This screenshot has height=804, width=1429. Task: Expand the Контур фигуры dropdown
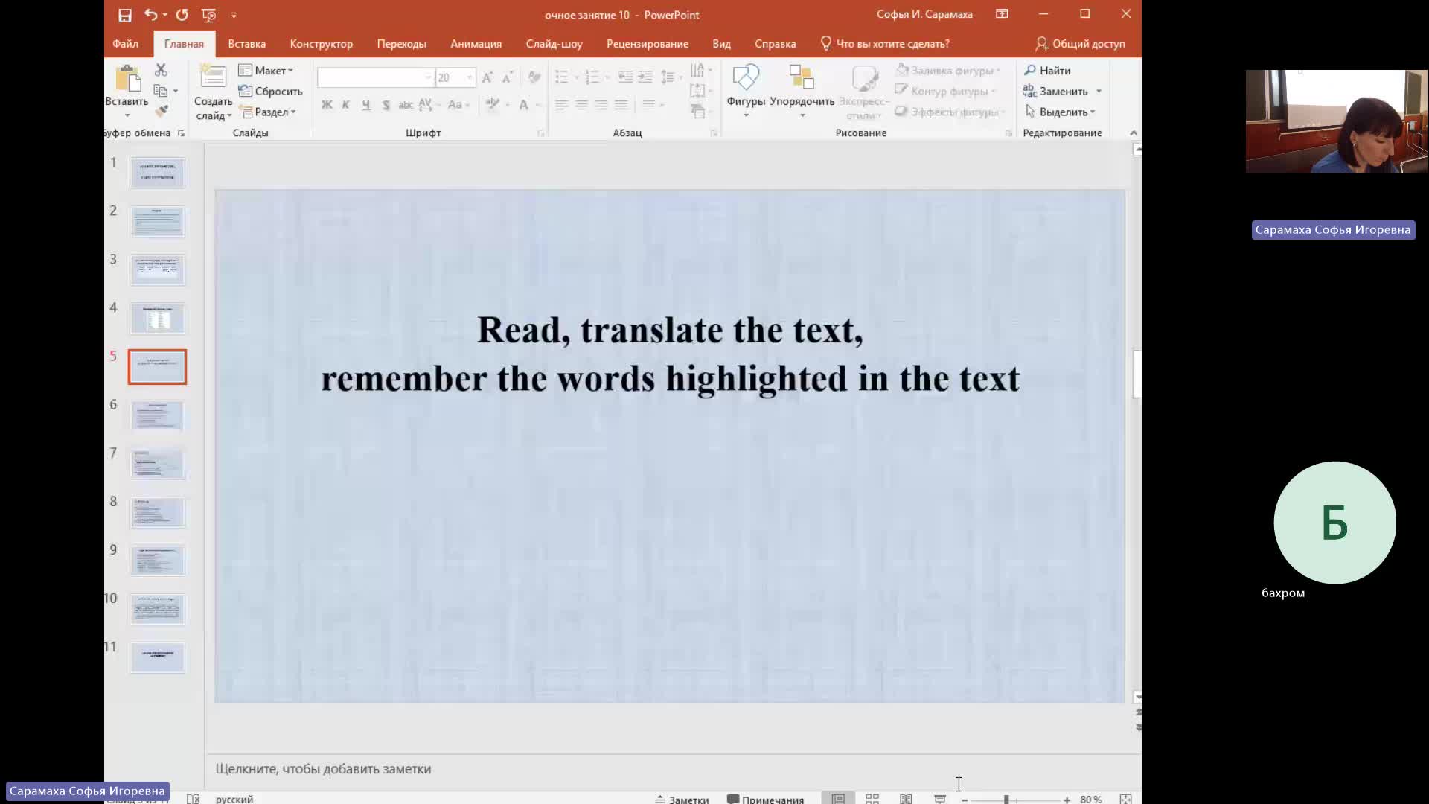pyautogui.click(x=945, y=92)
